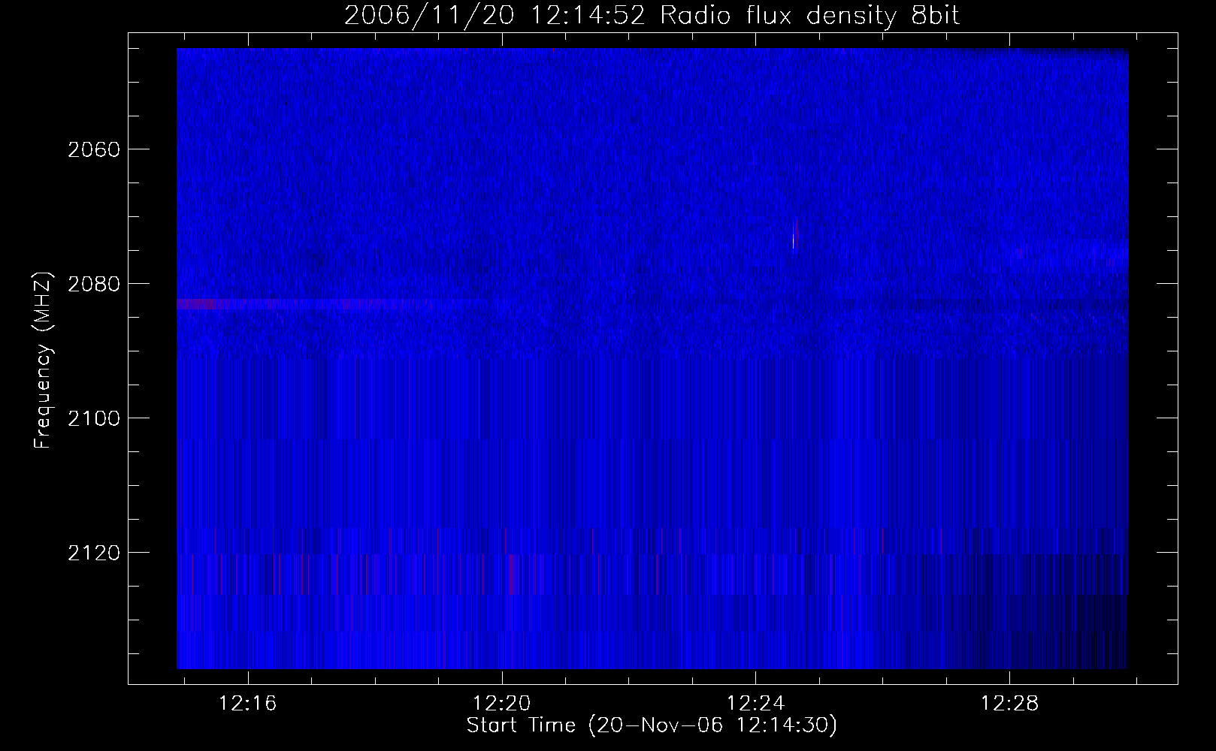The image size is (1216, 751).
Task: Click the 2120 frequency tick label
Action: (x=94, y=553)
